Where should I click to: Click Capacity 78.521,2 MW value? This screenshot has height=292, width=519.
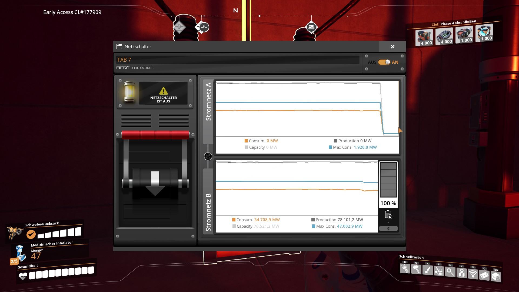point(267,226)
